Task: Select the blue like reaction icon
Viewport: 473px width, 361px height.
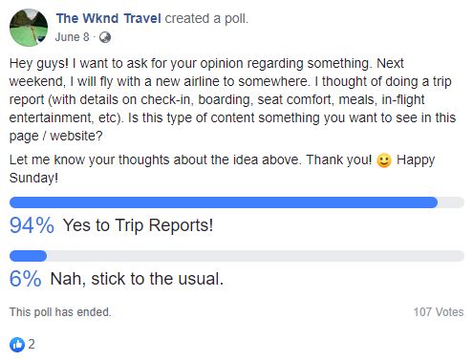Action: [17, 345]
